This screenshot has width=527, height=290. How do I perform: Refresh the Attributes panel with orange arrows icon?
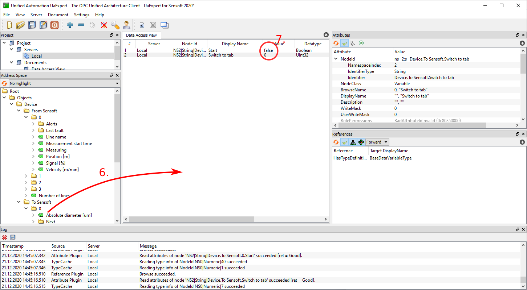(336, 43)
